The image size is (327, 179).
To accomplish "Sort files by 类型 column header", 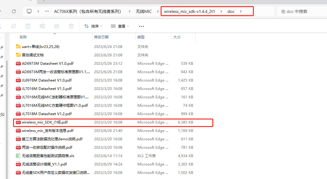I will (141, 37).
